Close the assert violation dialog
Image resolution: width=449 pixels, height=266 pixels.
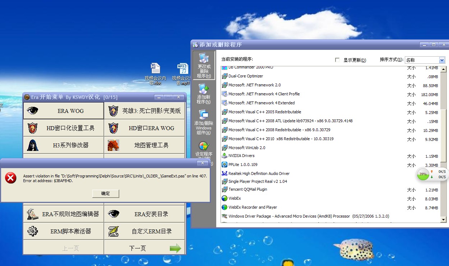coord(203,163)
